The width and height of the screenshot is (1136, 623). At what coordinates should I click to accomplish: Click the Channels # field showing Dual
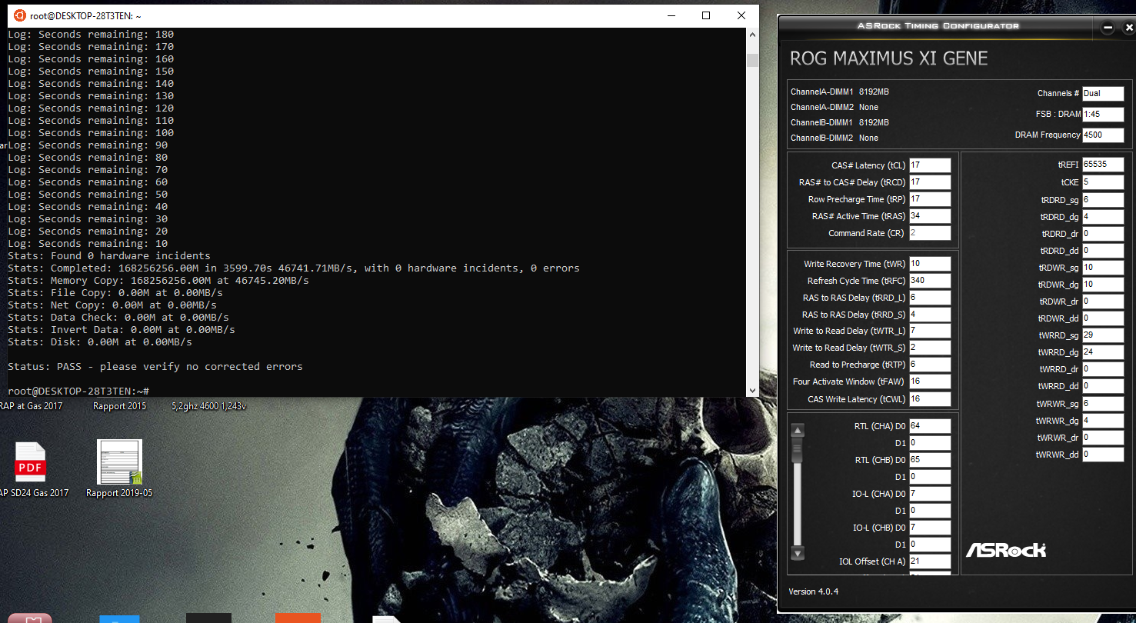click(1103, 94)
